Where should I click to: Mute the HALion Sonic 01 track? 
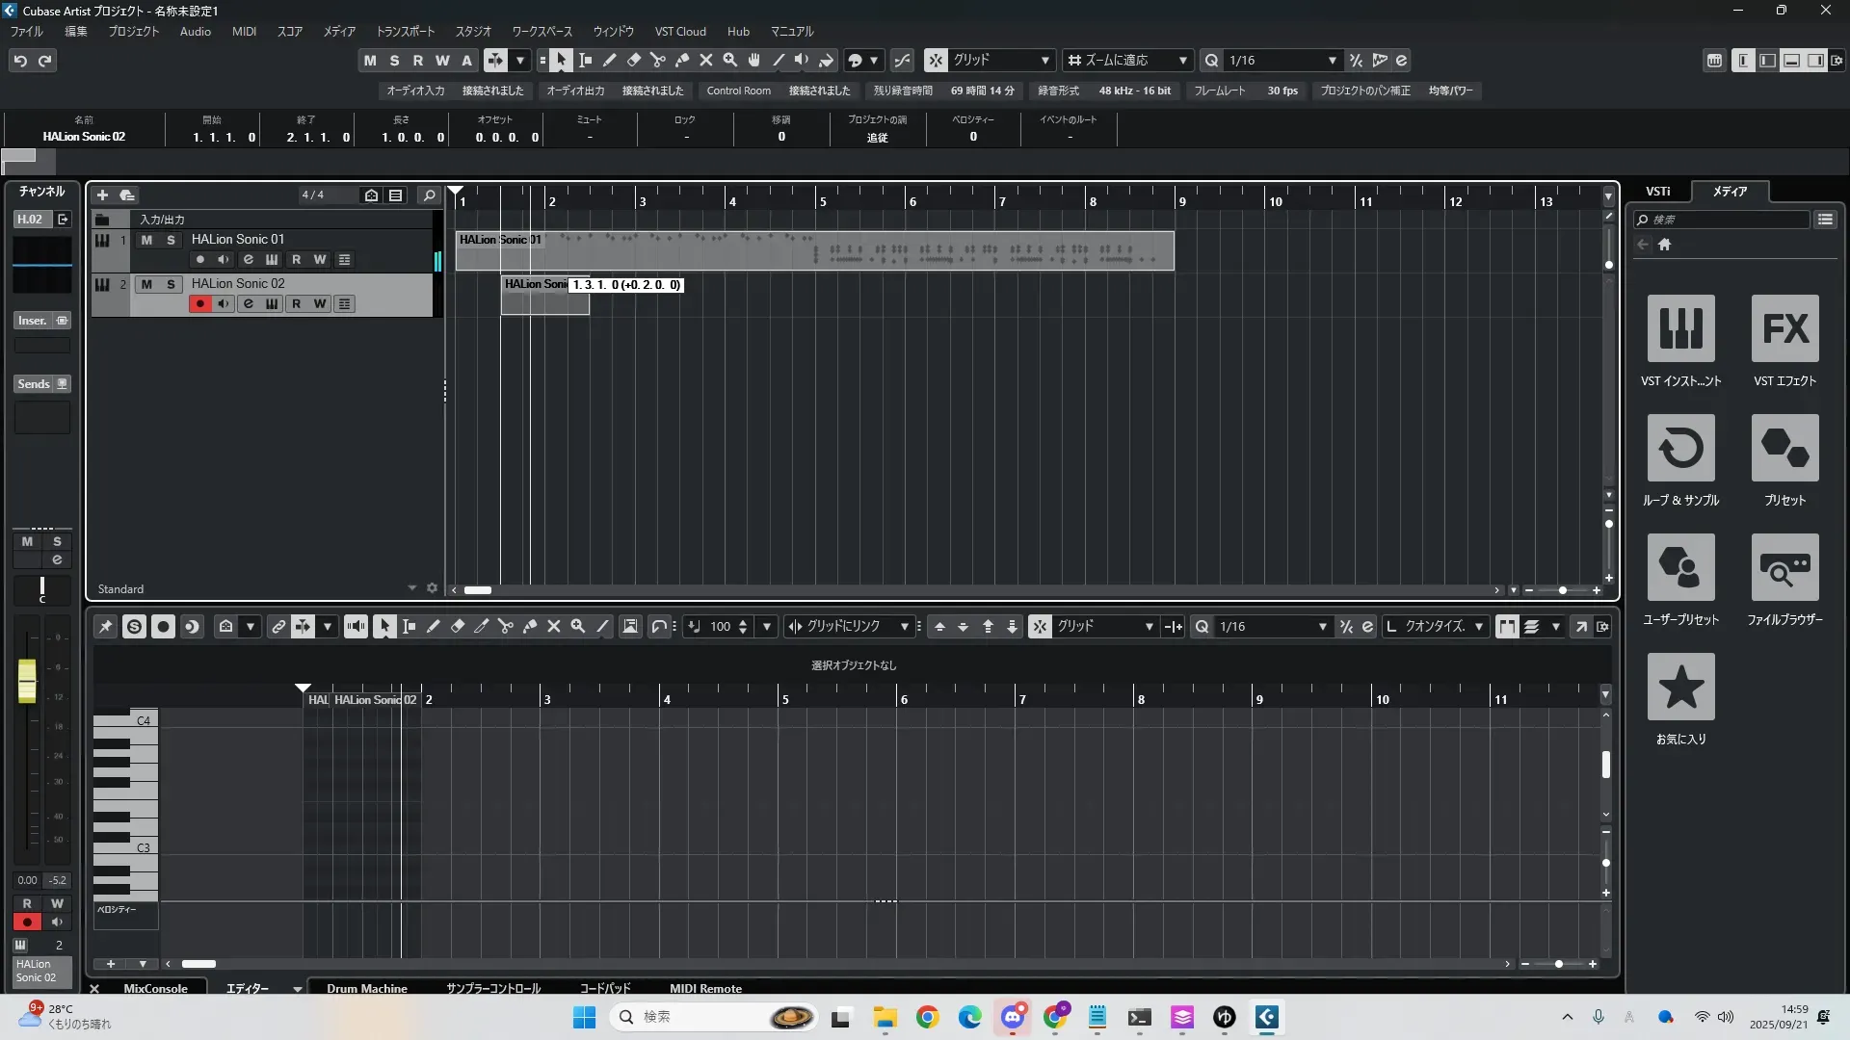click(146, 240)
